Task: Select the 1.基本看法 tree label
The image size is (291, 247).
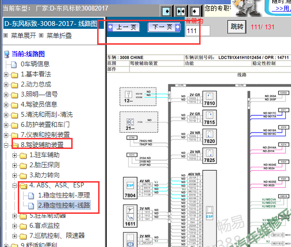Action: (x=36, y=74)
